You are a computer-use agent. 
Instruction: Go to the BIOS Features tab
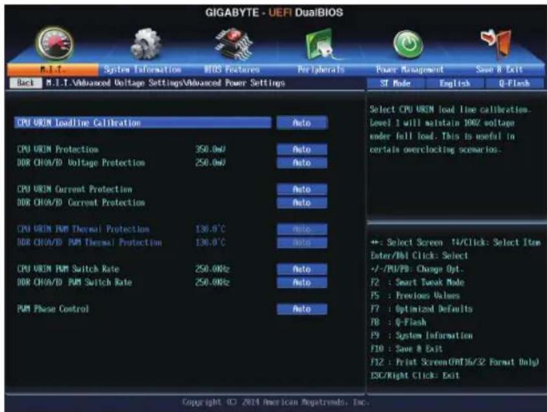coord(232,70)
